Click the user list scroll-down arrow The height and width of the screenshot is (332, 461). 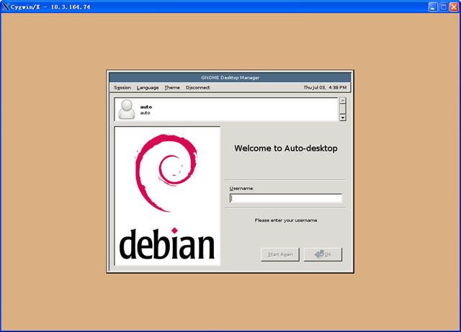click(343, 117)
